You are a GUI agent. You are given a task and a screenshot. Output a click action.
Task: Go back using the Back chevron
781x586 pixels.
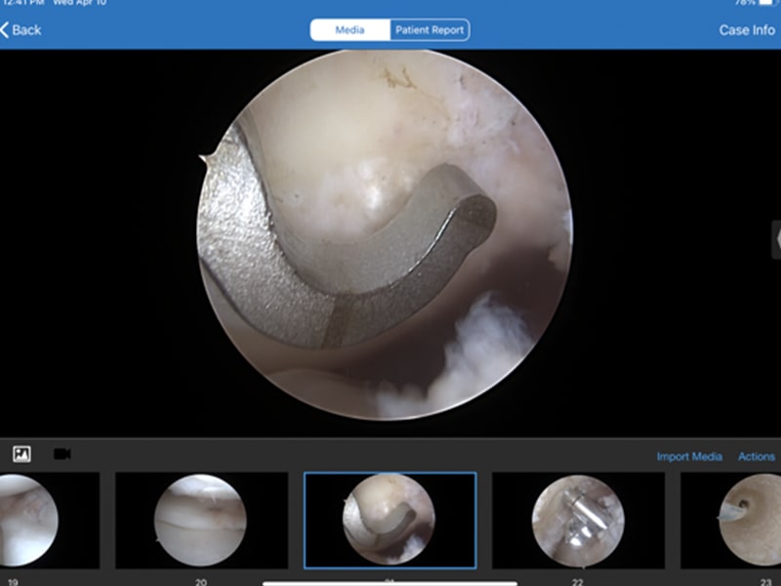click(21, 30)
